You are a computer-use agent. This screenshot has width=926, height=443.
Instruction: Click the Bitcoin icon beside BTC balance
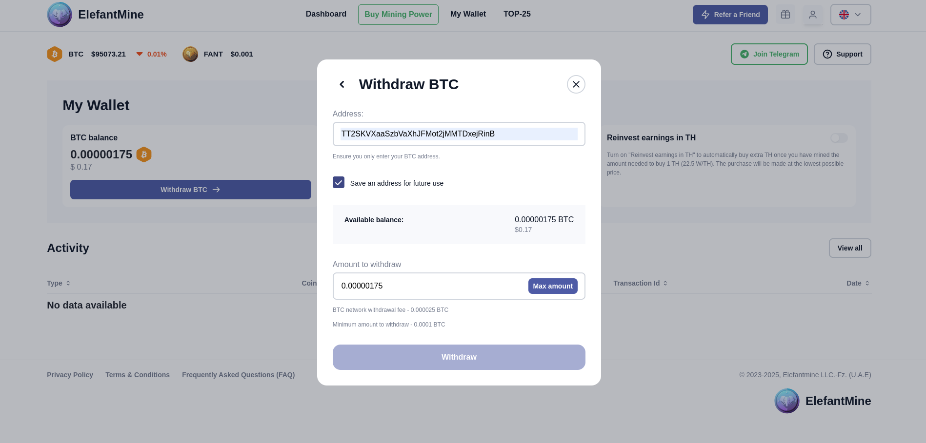144,154
